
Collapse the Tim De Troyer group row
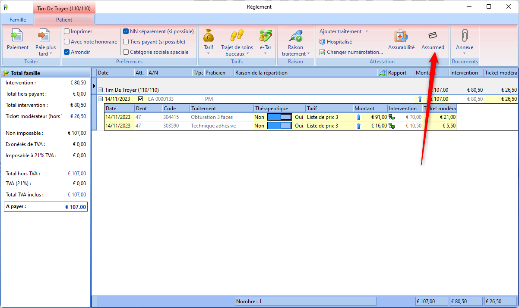(x=101, y=90)
